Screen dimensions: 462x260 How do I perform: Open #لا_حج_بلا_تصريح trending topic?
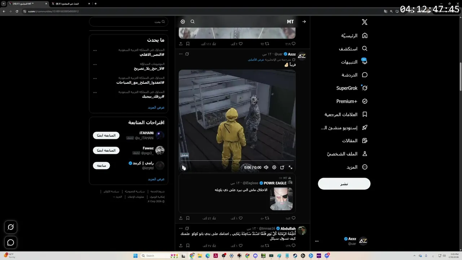coord(149,69)
